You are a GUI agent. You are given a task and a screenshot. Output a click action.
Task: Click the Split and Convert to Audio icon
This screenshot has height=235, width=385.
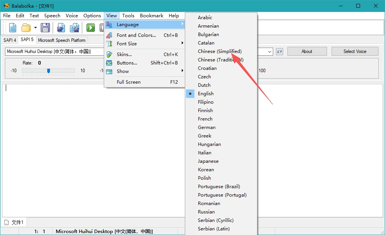click(75, 28)
